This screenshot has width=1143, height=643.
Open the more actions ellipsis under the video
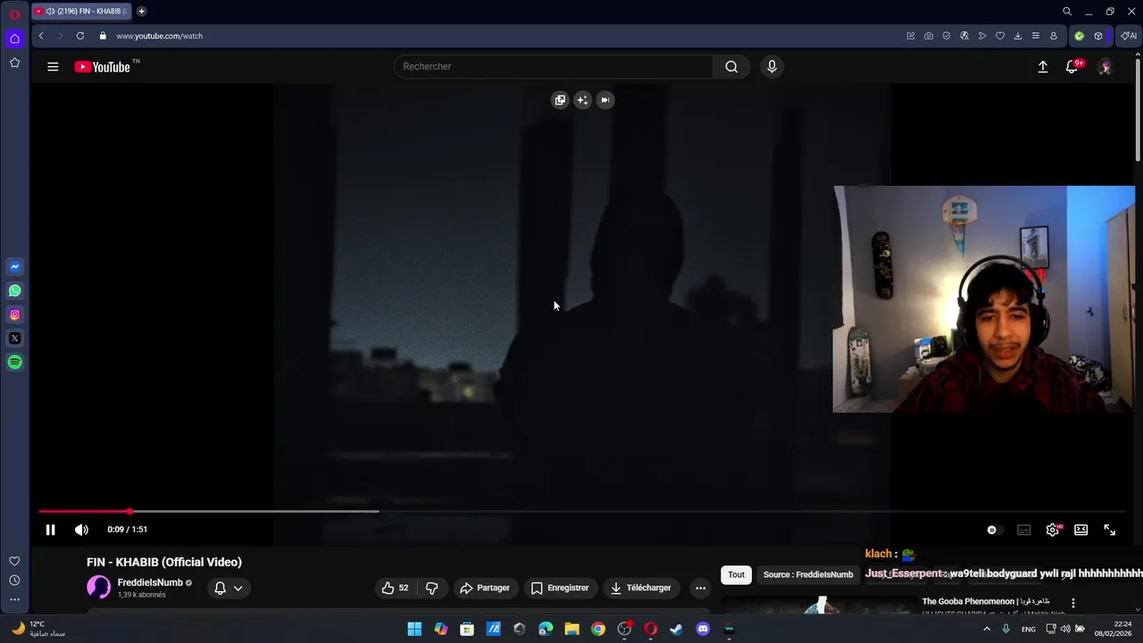[x=700, y=588]
